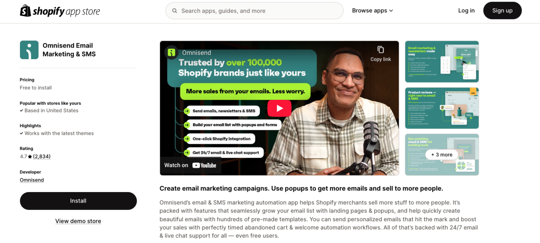540x243 pixels.
Task: Open the Omnisend developer link
Action: [32, 180]
